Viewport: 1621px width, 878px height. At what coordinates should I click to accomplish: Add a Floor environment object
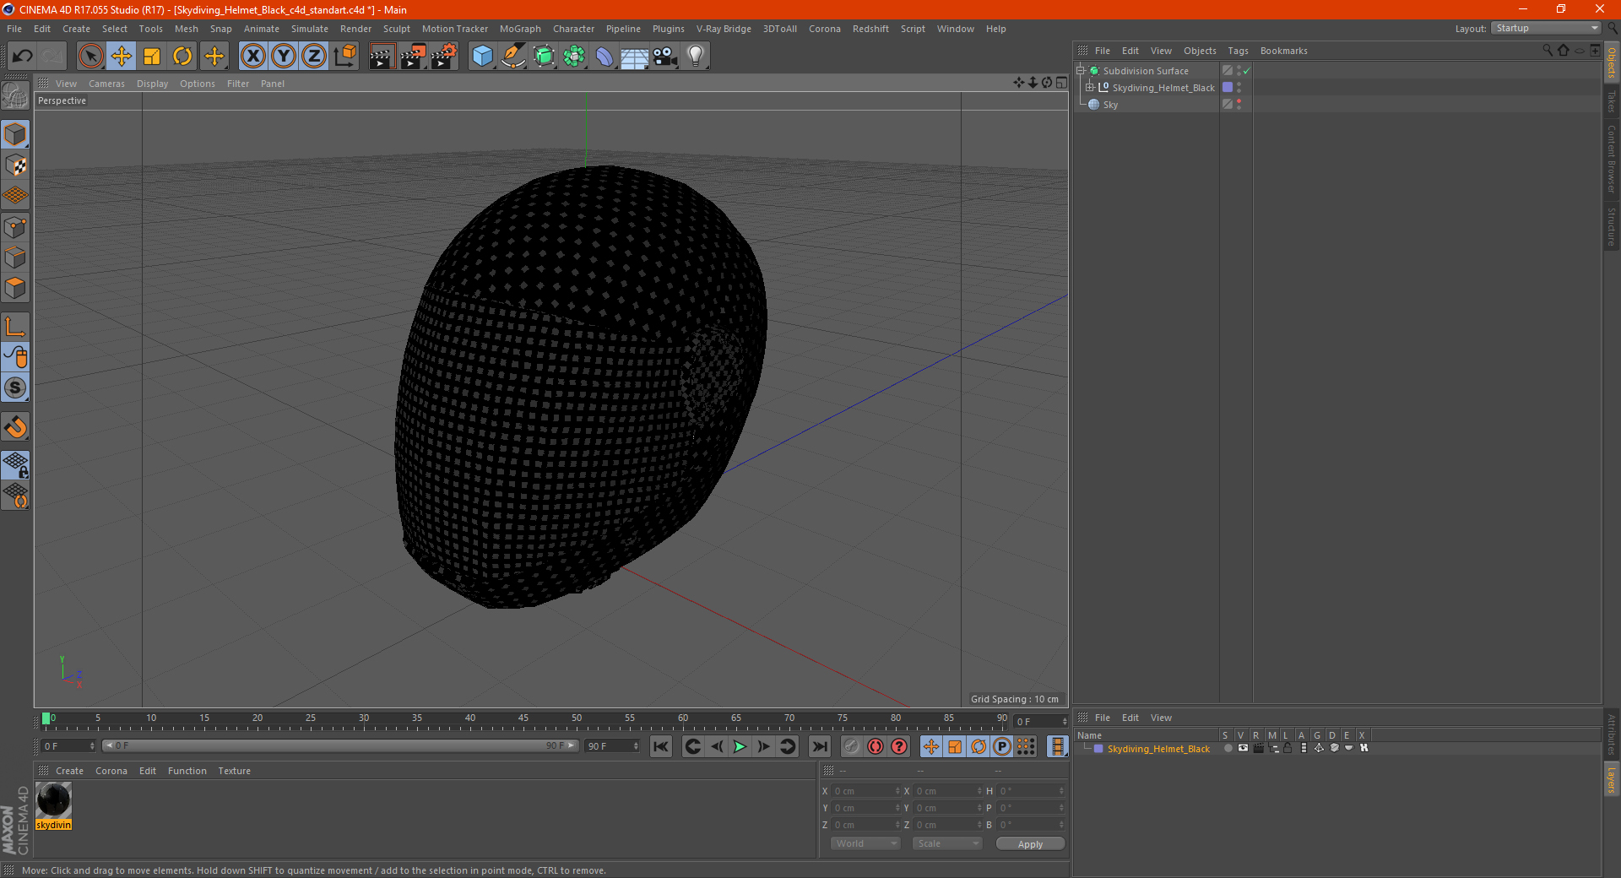(635, 57)
